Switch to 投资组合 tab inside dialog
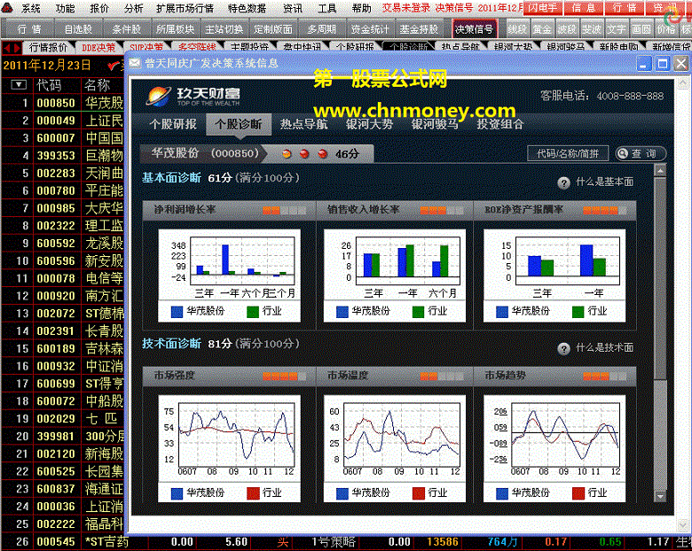The image size is (692, 551). (500, 124)
